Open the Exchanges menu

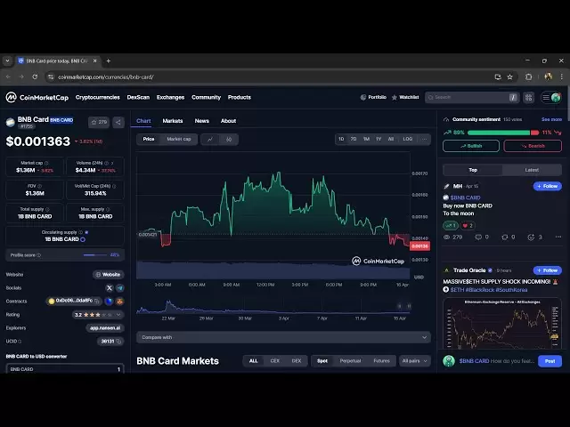[x=170, y=97]
